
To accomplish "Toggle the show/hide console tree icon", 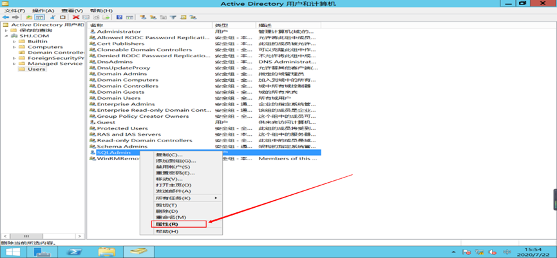I will [x=39, y=17].
